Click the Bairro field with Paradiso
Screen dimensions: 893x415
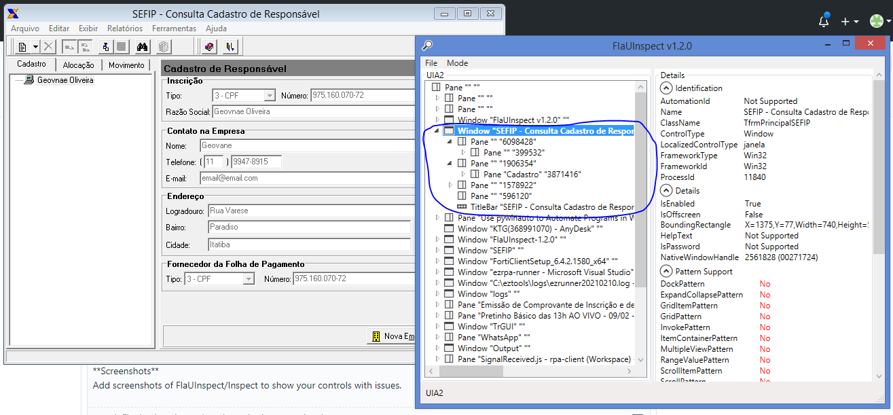click(309, 228)
